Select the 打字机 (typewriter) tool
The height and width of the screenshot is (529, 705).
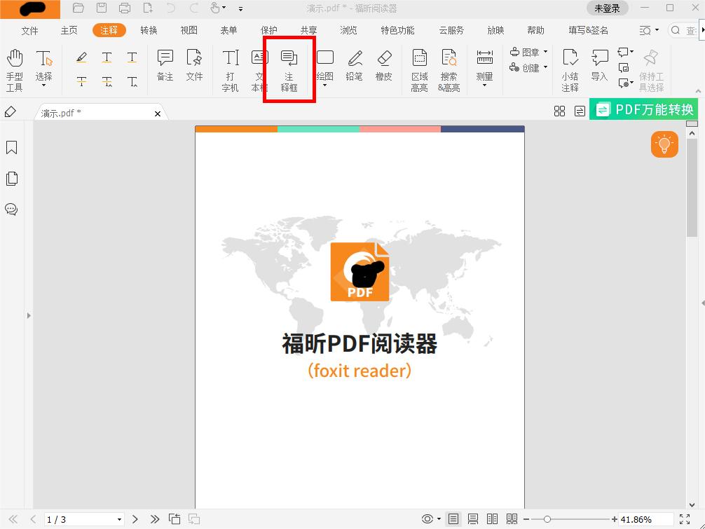tap(230, 67)
